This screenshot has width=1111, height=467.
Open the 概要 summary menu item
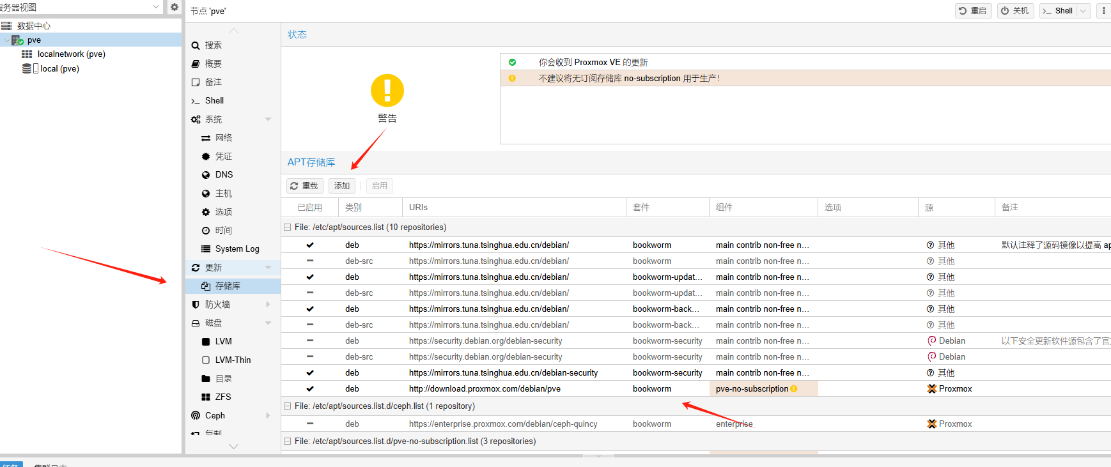[213, 64]
